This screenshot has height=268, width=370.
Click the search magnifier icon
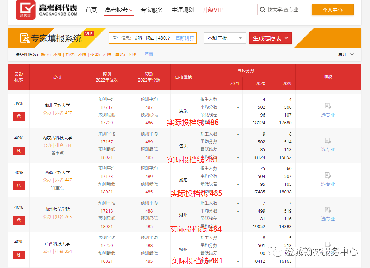[x=263, y=10]
